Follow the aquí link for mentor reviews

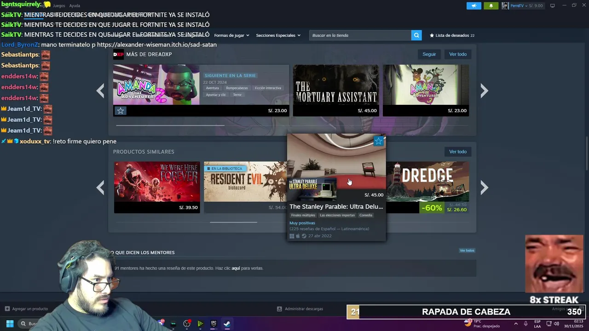coord(236,268)
